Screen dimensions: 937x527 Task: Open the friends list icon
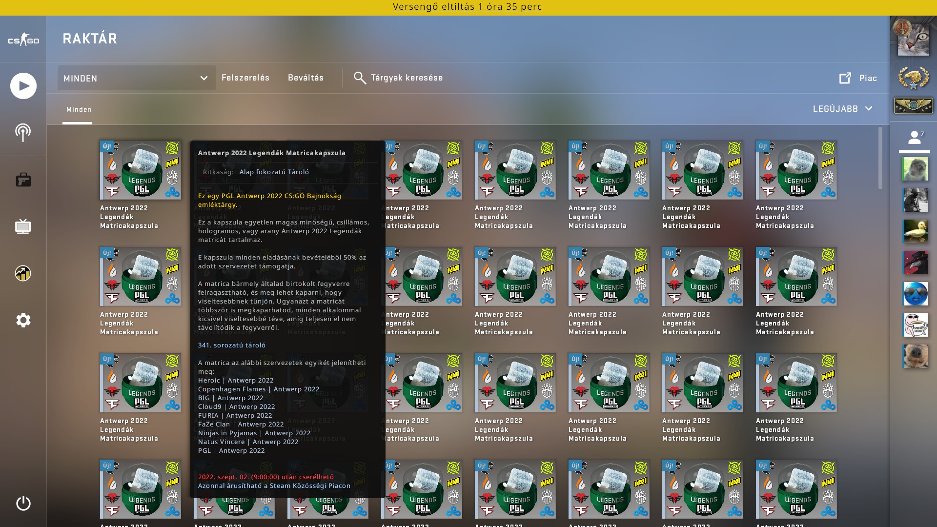915,137
